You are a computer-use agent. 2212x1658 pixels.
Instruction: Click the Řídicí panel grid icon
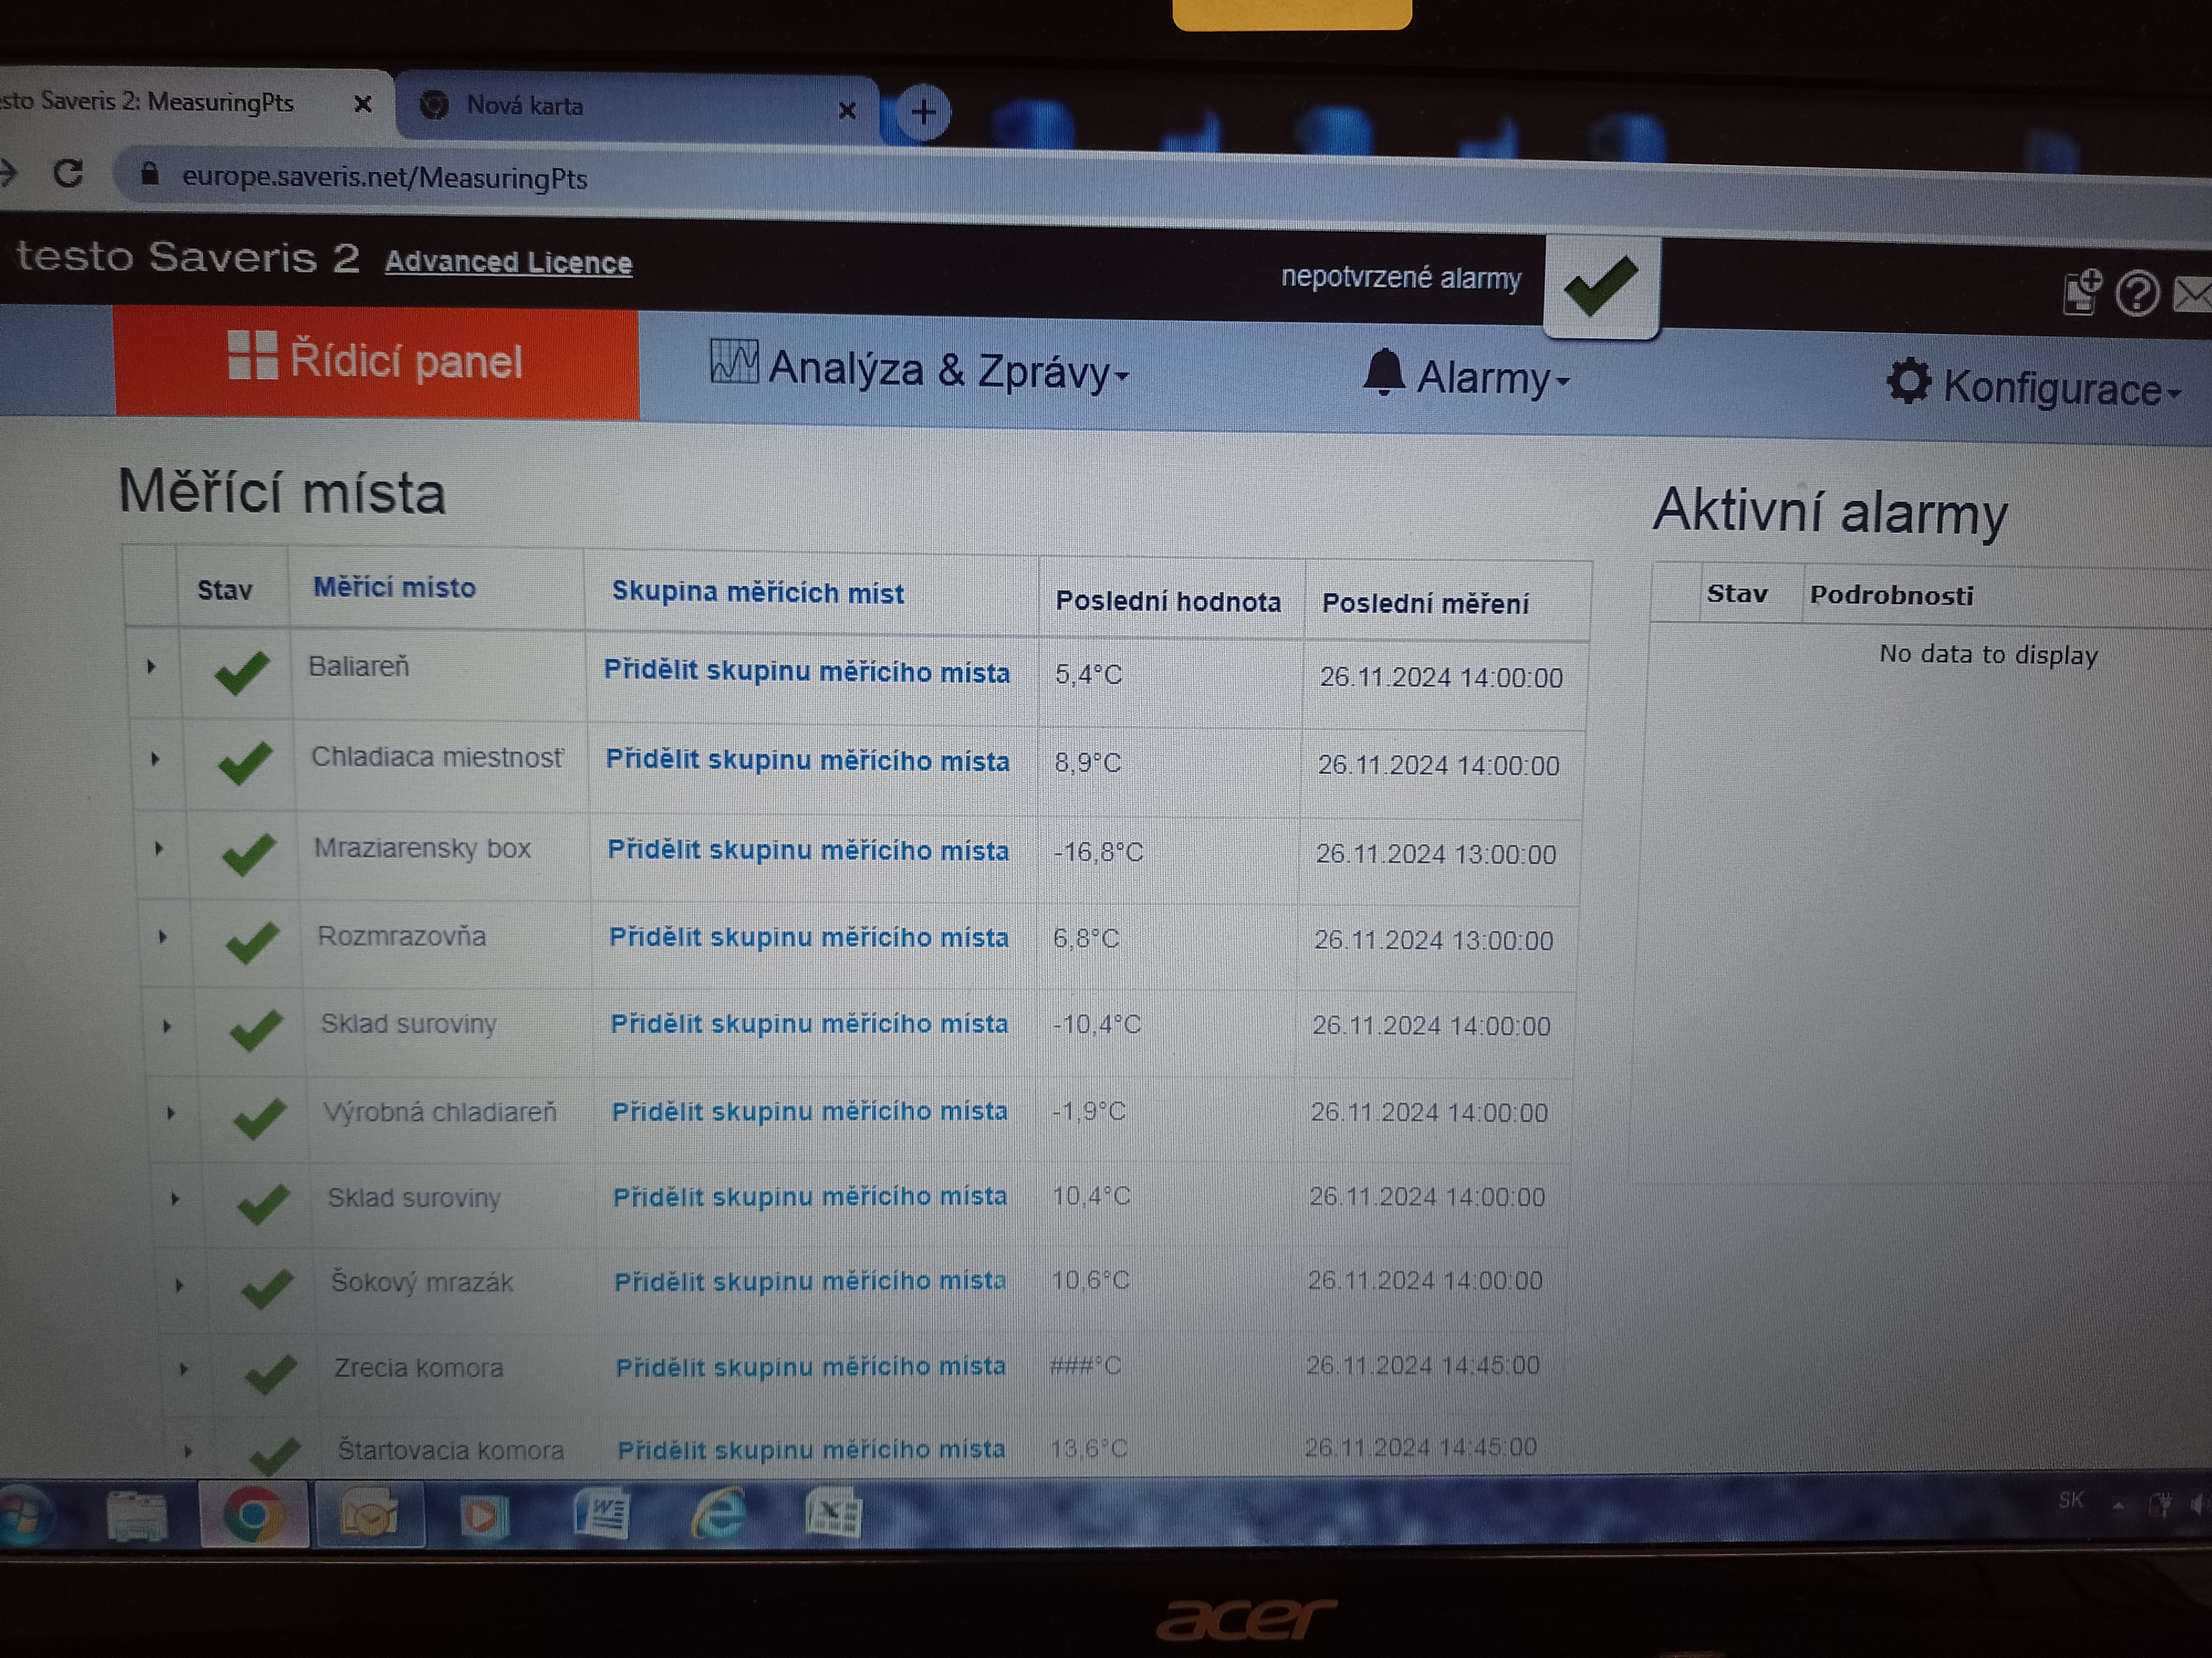click(x=253, y=355)
